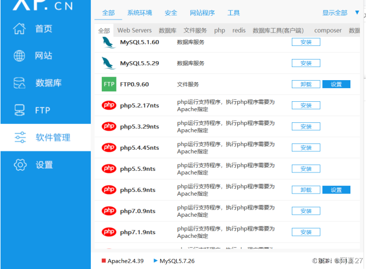Switch to 工具 tab
The image size is (371, 269).
[234, 13]
